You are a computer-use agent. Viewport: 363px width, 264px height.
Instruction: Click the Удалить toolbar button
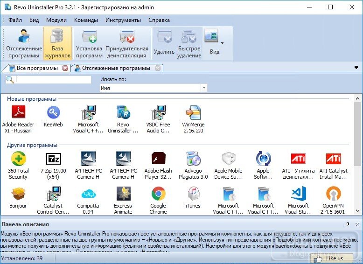tap(164, 43)
